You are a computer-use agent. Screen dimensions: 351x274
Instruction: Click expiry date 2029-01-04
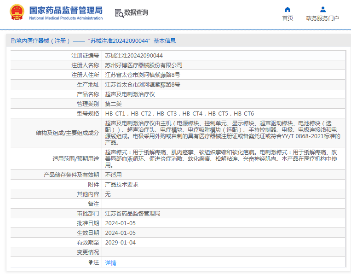point(120,242)
